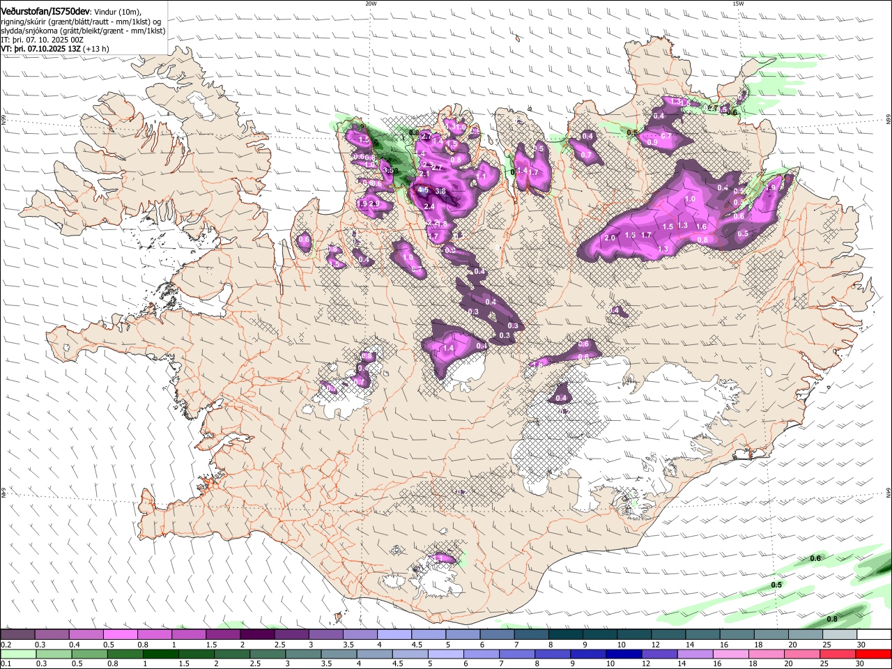Image resolution: width=892 pixels, height=669 pixels.
Task: Click the 0.8 rain value over the southeast sea
Action: pyautogui.click(x=832, y=620)
